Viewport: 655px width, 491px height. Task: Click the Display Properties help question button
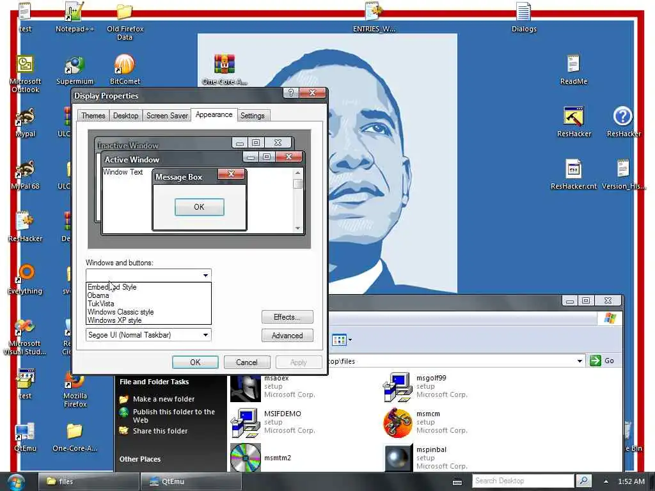291,93
